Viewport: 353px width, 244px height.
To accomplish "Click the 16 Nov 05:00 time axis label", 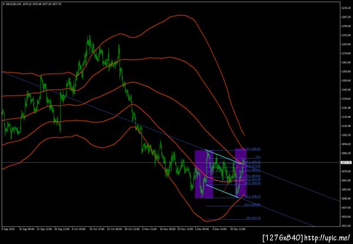I will [x=168, y=229].
